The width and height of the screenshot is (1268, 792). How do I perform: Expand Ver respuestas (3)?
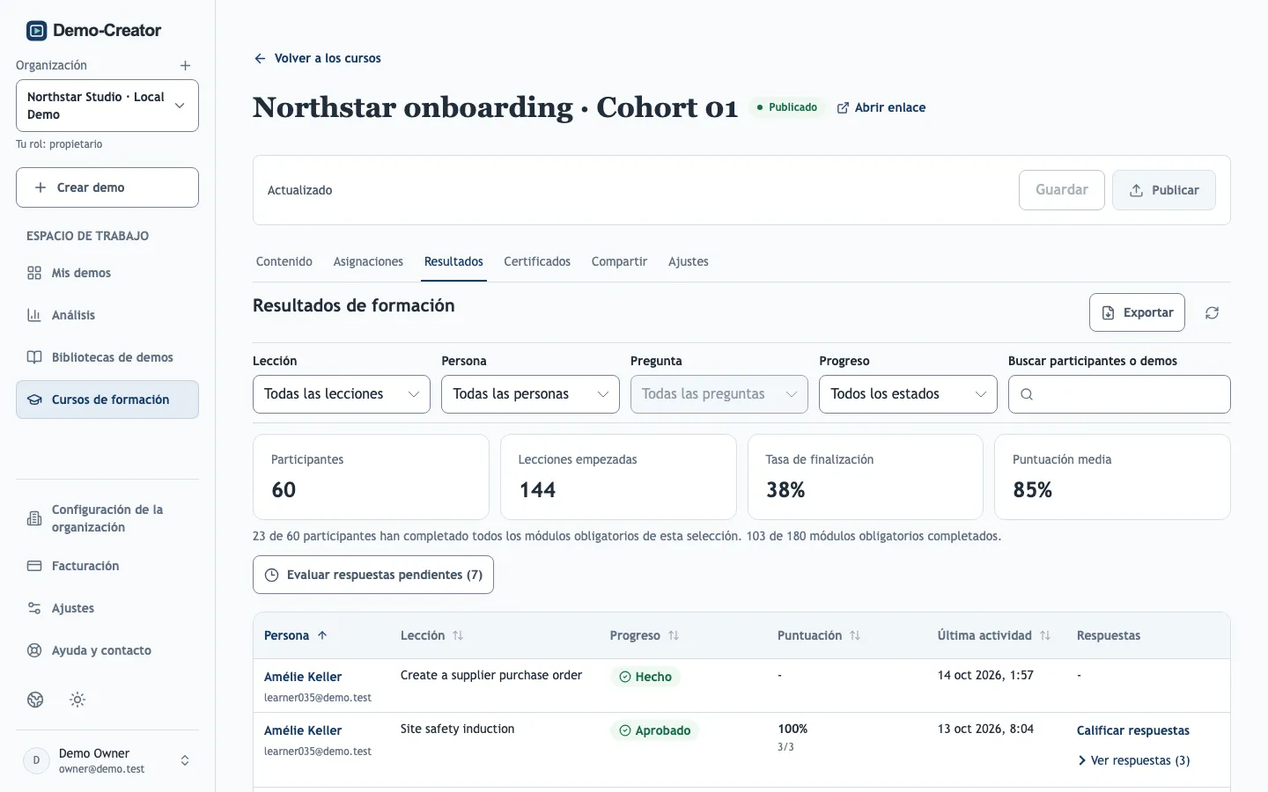(x=1133, y=760)
